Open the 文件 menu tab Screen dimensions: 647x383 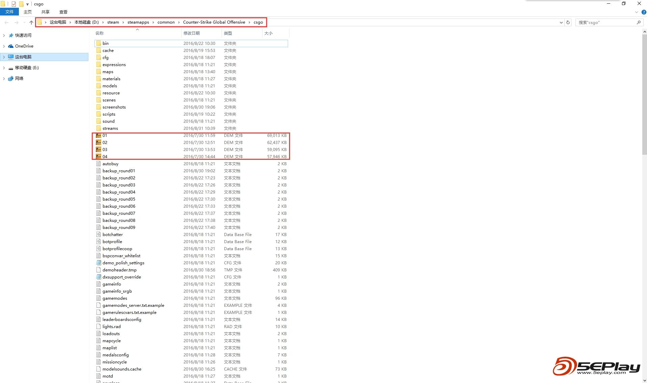(9, 12)
